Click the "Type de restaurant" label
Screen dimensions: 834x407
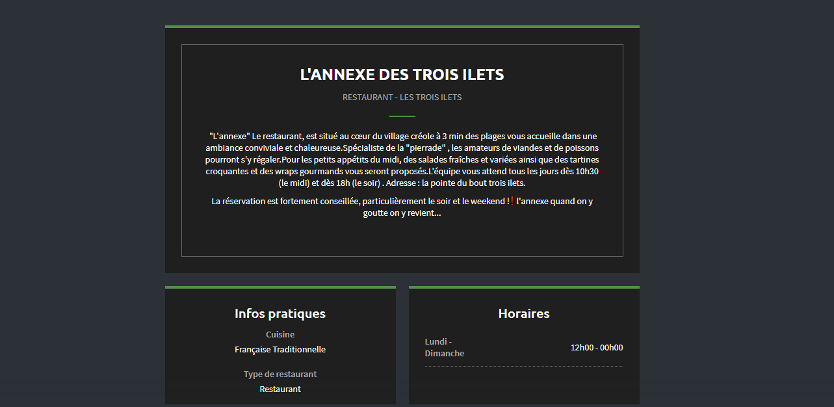280,374
